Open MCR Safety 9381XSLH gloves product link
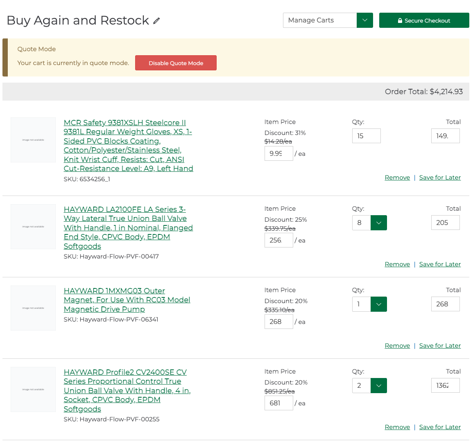473x441 pixels. pos(128,145)
